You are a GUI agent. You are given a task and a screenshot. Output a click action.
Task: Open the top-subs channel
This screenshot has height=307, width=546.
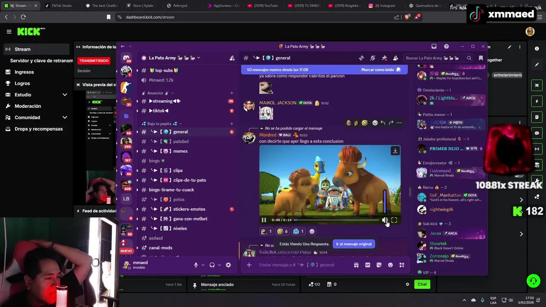[164, 70]
